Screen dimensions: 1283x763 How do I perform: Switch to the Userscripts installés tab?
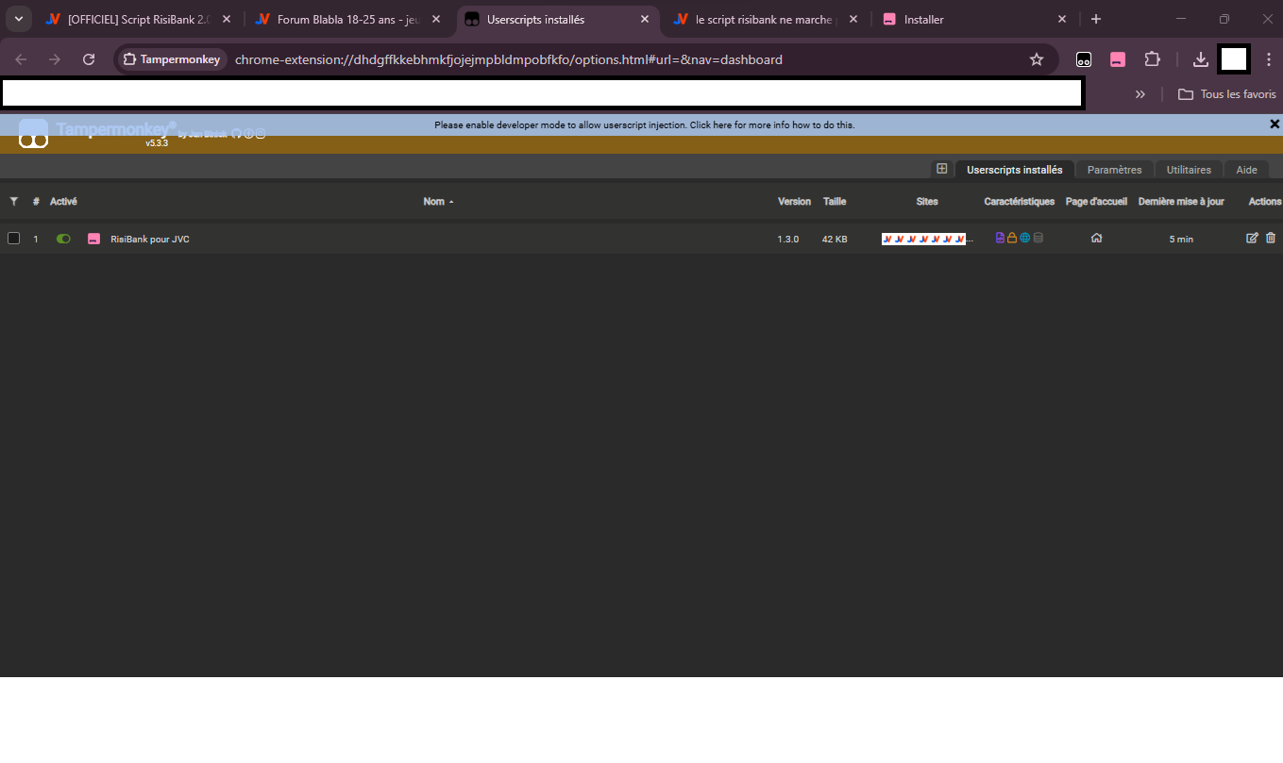click(1014, 170)
